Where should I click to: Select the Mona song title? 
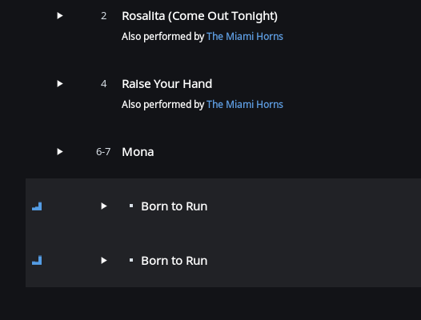(x=138, y=152)
